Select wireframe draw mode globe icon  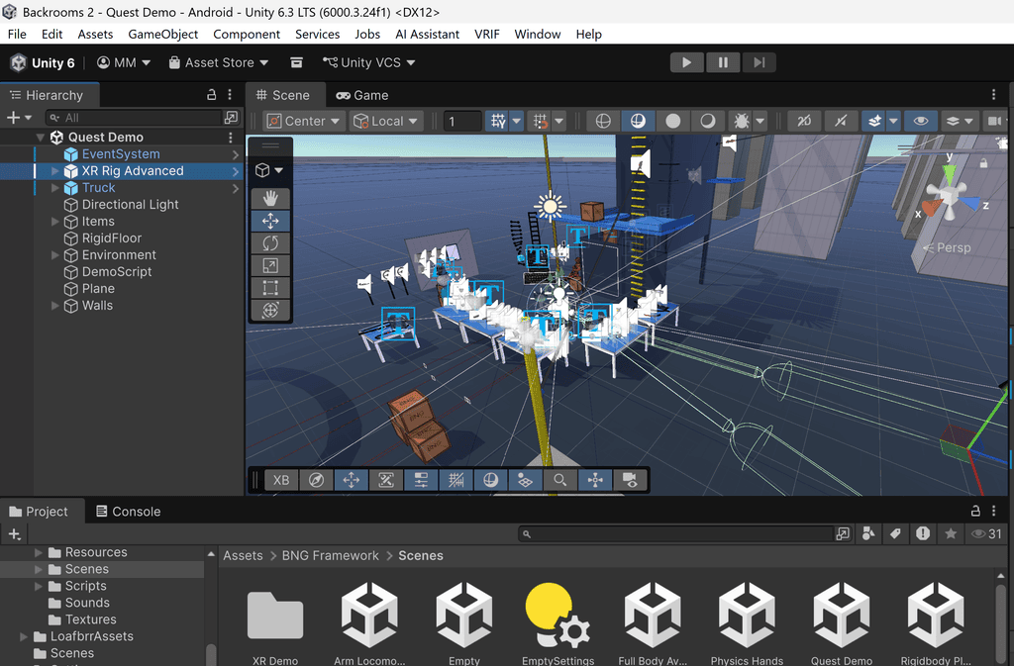pos(603,121)
